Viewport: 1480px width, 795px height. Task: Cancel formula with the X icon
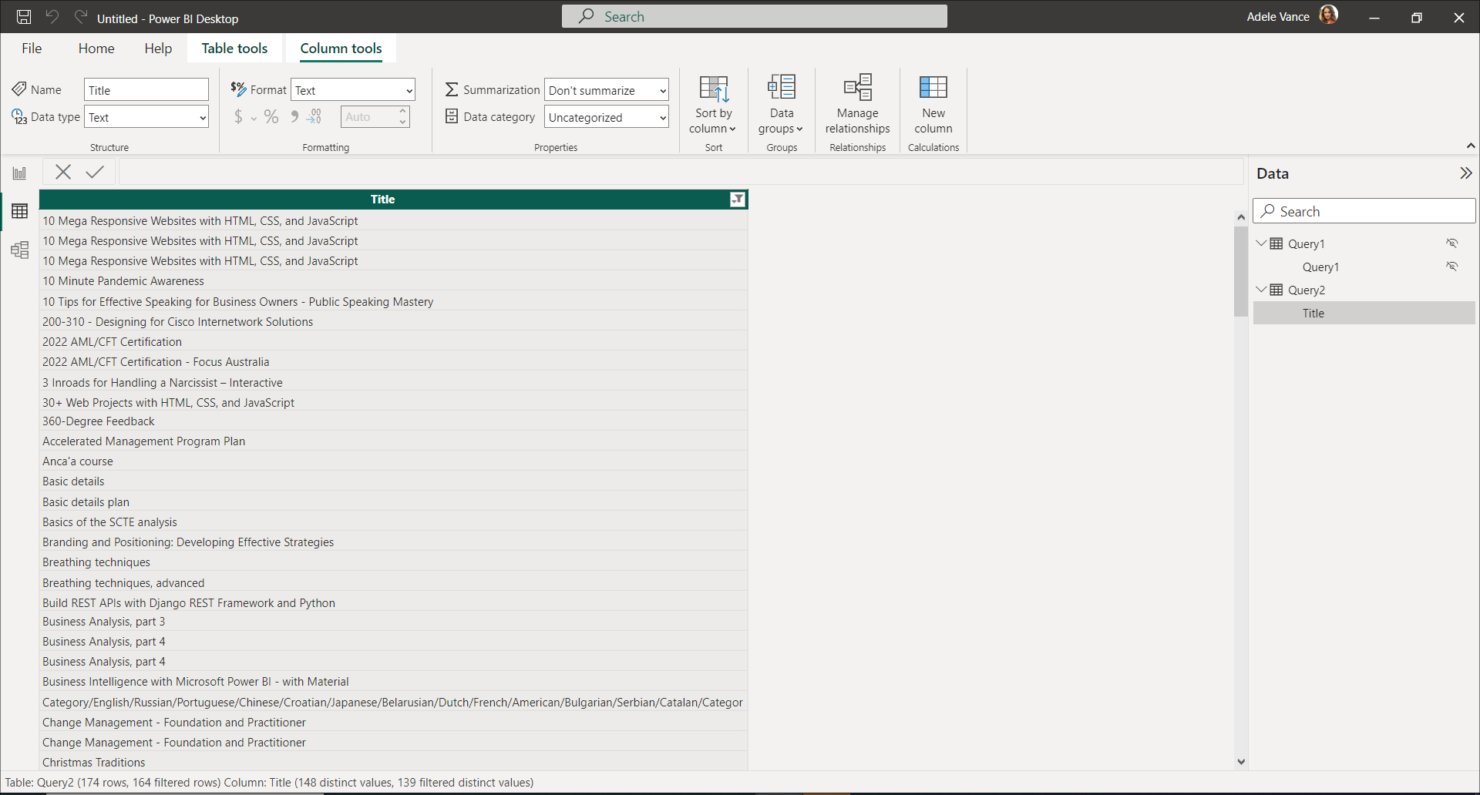coord(63,172)
